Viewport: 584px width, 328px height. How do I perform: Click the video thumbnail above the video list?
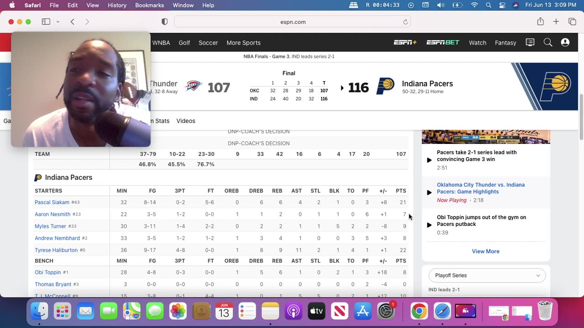(485, 137)
